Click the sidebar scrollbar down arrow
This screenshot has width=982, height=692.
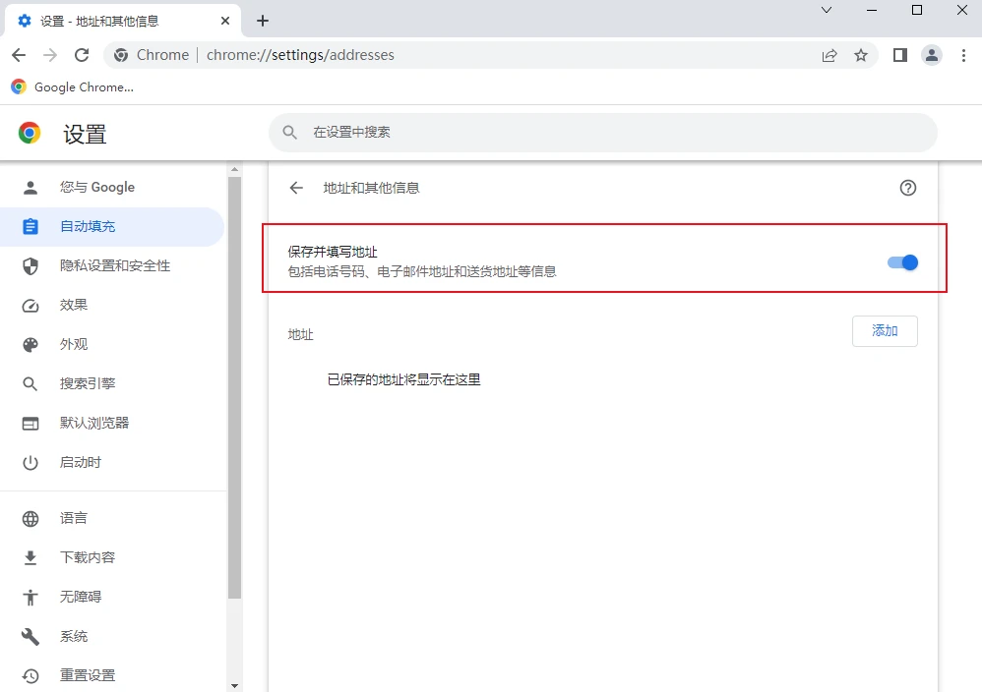tap(234, 686)
